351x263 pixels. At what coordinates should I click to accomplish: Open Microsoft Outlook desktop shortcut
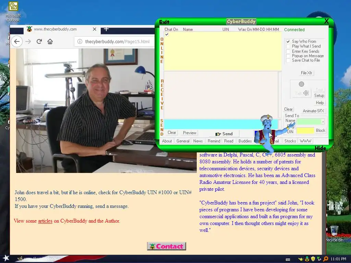[x=13, y=12]
